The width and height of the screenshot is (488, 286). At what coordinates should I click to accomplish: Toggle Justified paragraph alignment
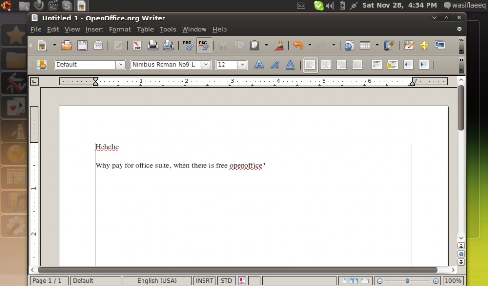point(357,64)
